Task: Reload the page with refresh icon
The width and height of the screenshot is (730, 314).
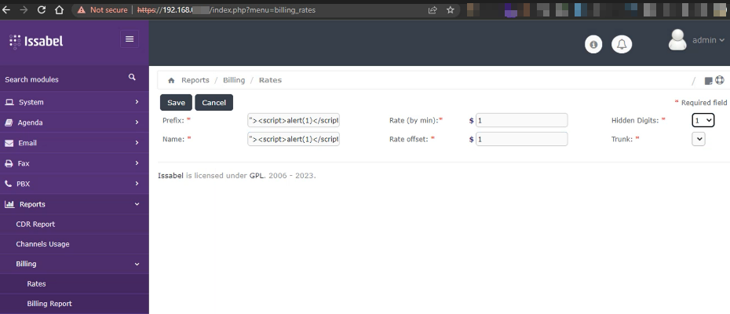Action: point(42,9)
